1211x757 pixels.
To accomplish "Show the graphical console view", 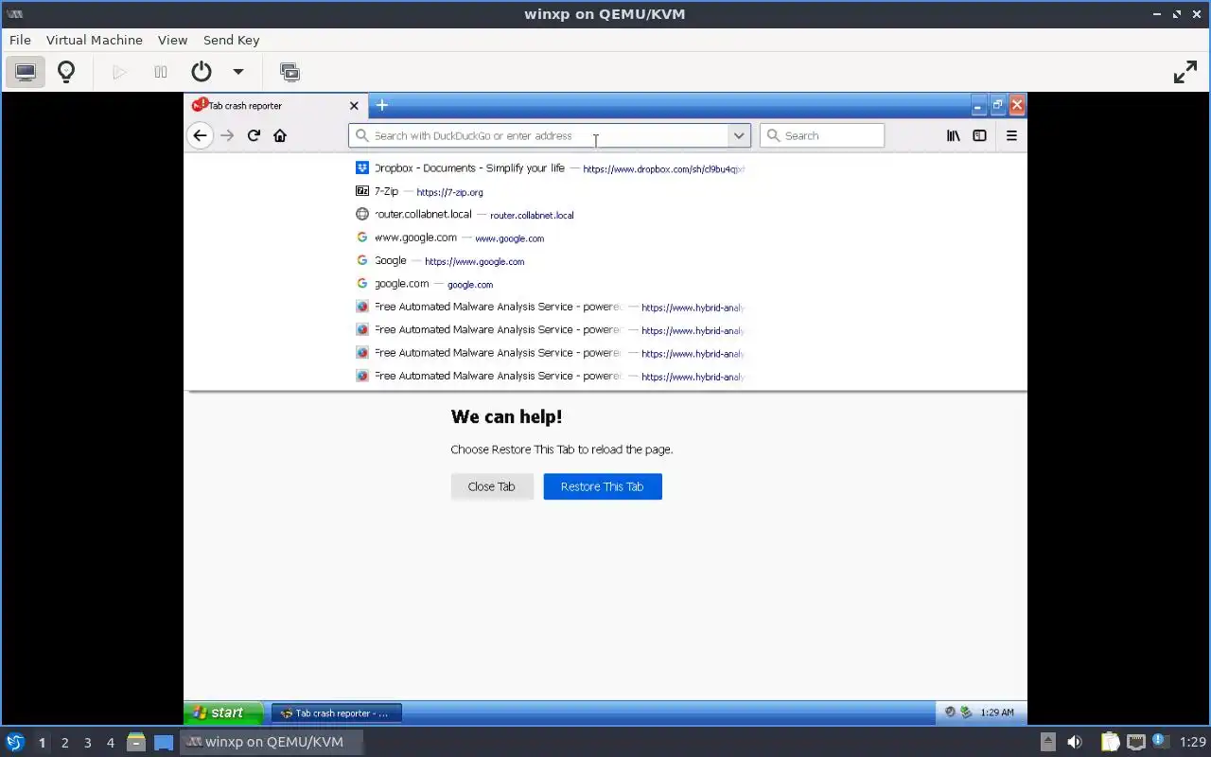I will [26, 72].
